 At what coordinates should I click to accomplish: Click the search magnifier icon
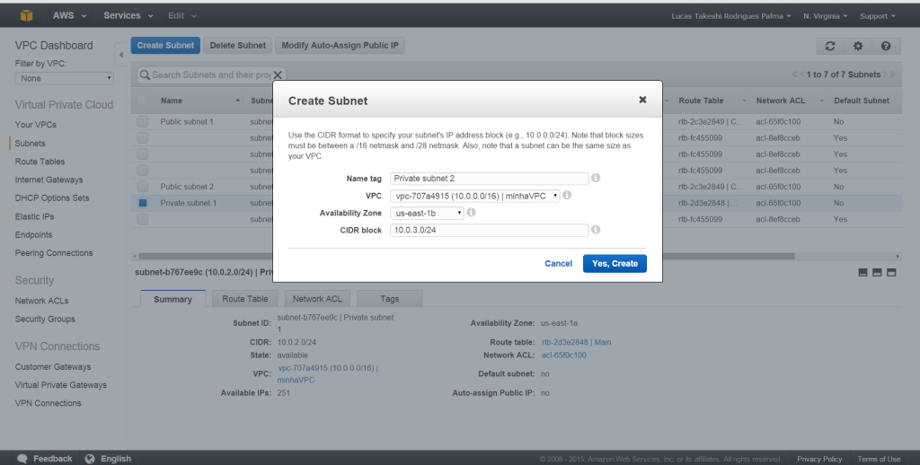[145, 75]
